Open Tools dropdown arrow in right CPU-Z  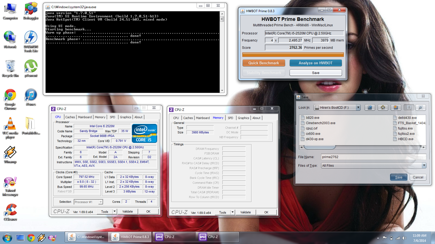232,212
